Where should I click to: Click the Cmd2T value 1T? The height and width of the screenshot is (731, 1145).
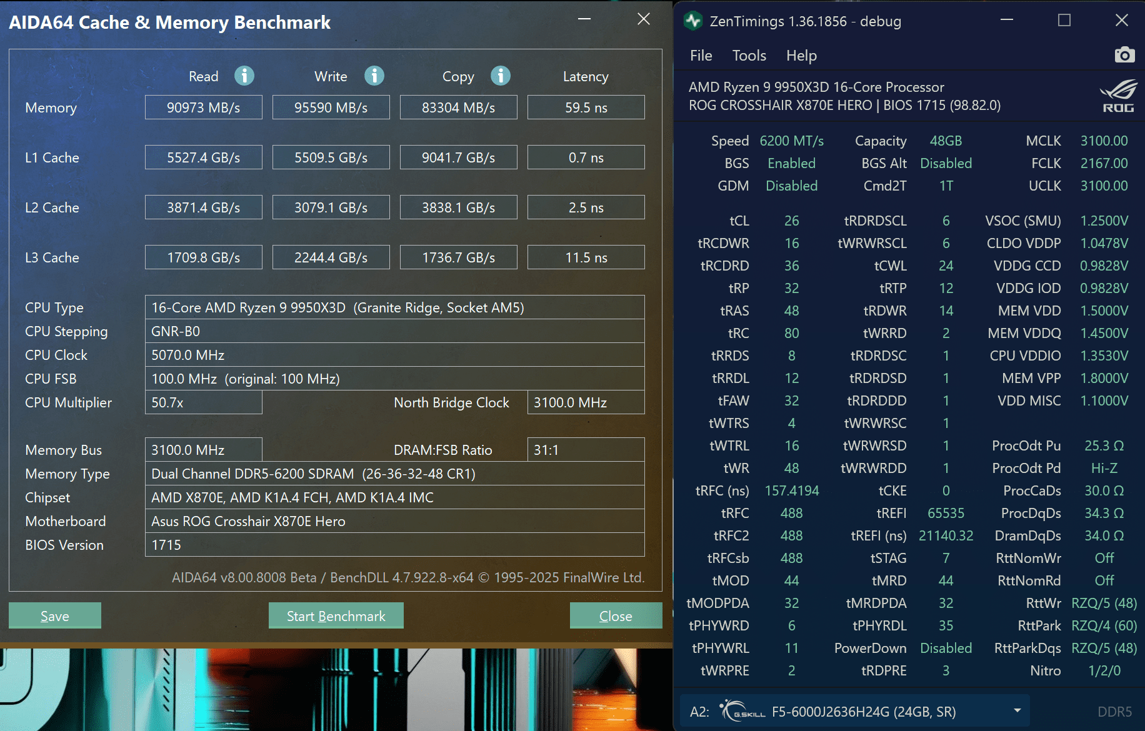click(946, 186)
